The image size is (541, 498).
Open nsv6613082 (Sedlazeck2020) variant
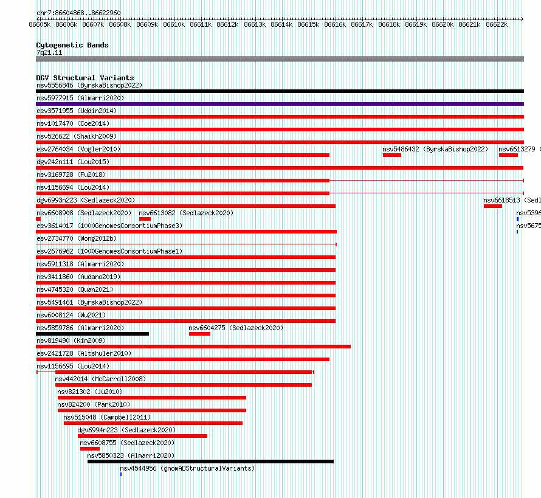tap(186, 213)
